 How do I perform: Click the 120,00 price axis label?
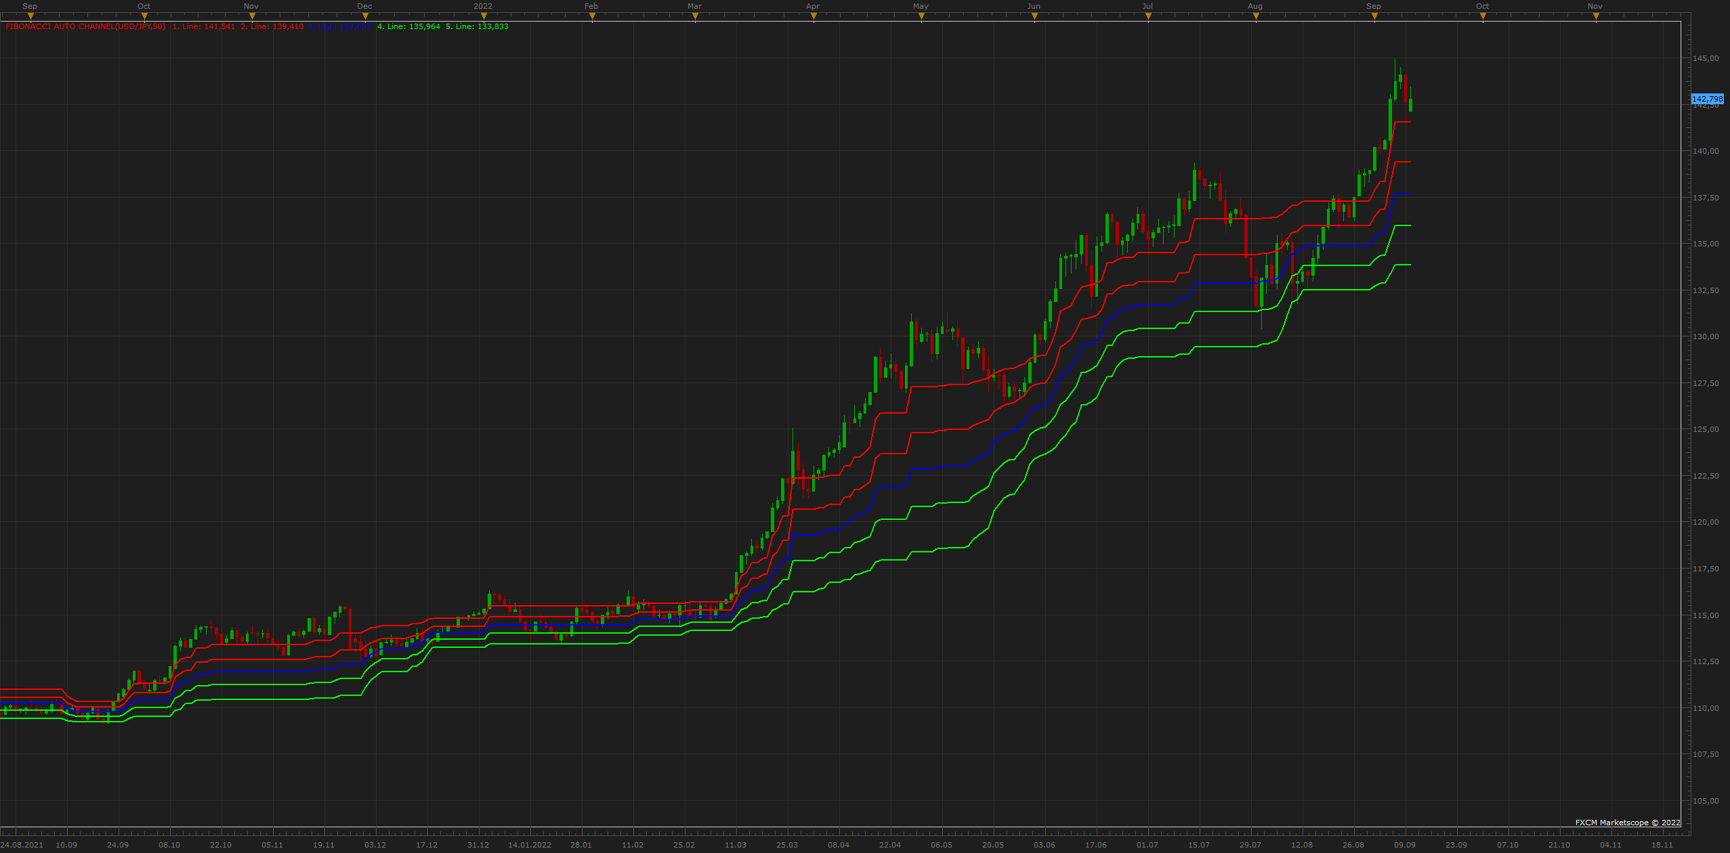pyautogui.click(x=1706, y=522)
